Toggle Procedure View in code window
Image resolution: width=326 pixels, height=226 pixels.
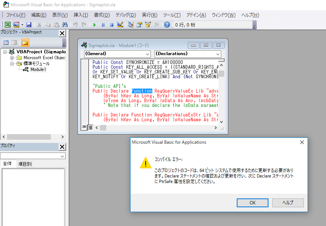pyautogui.click(x=84, y=128)
